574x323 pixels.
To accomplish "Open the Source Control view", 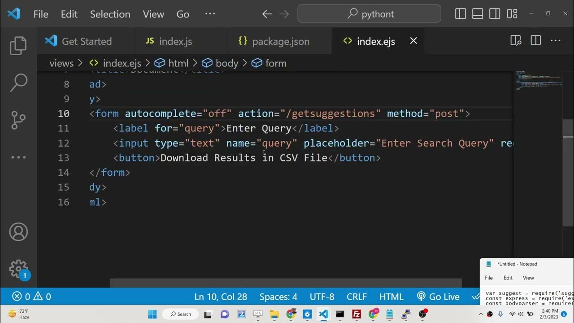I will point(18,120).
